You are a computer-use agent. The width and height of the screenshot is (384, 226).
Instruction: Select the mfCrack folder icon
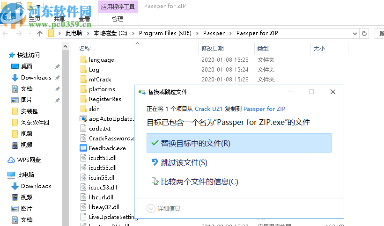click(x=83, y=79)
